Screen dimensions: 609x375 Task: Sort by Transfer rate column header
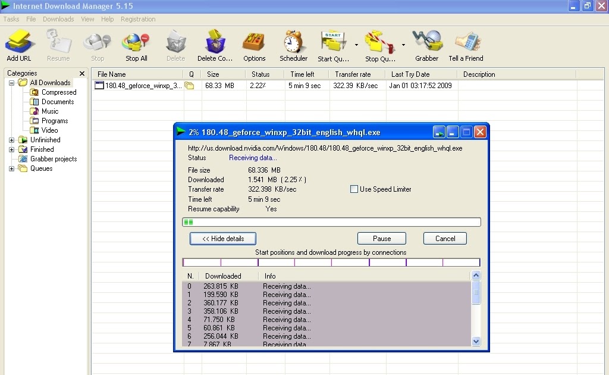[357, 74]
